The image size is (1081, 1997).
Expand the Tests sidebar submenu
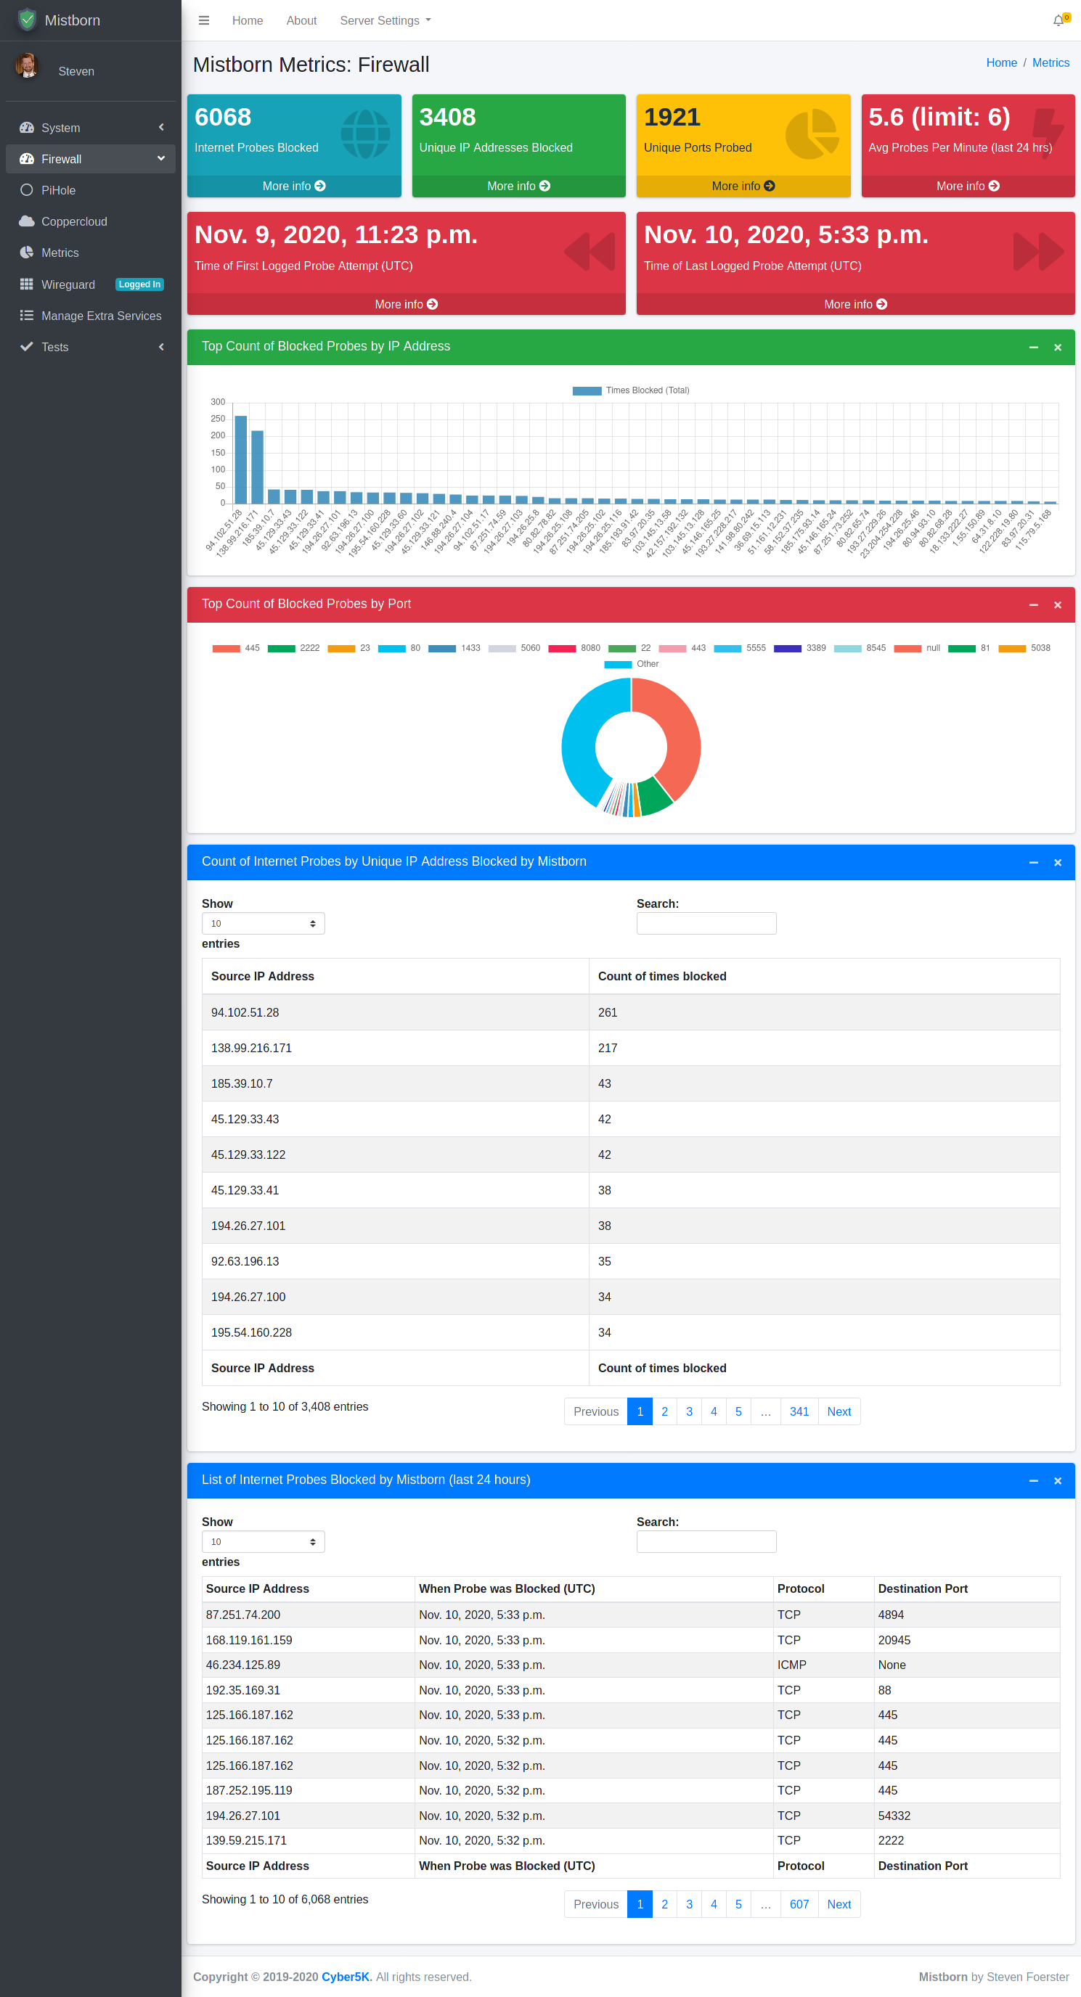point(161,347)
